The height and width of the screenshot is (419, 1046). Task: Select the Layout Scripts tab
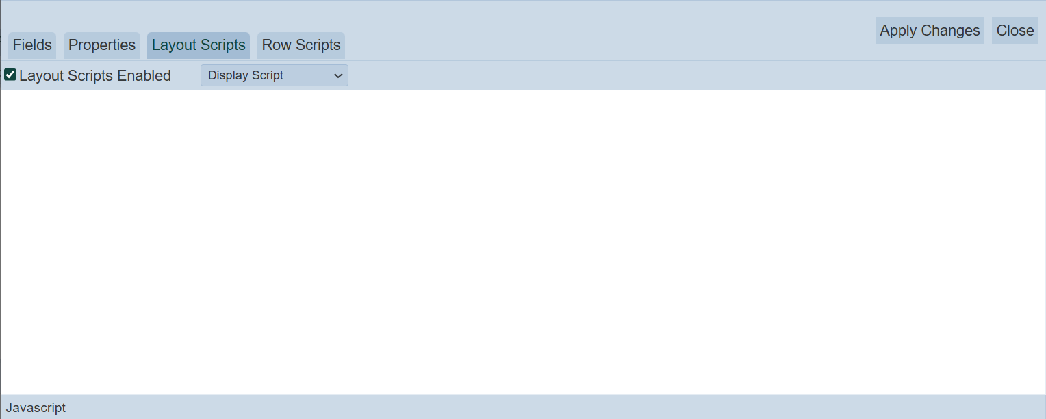click(x=199, y=45)
